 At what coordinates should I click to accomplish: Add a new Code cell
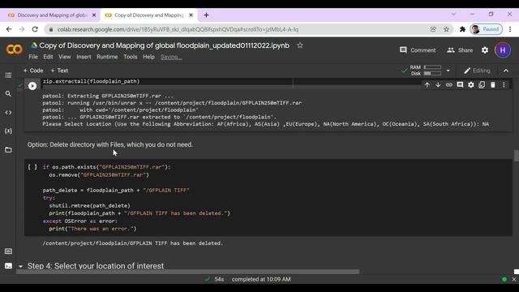[x=33, y=71]
